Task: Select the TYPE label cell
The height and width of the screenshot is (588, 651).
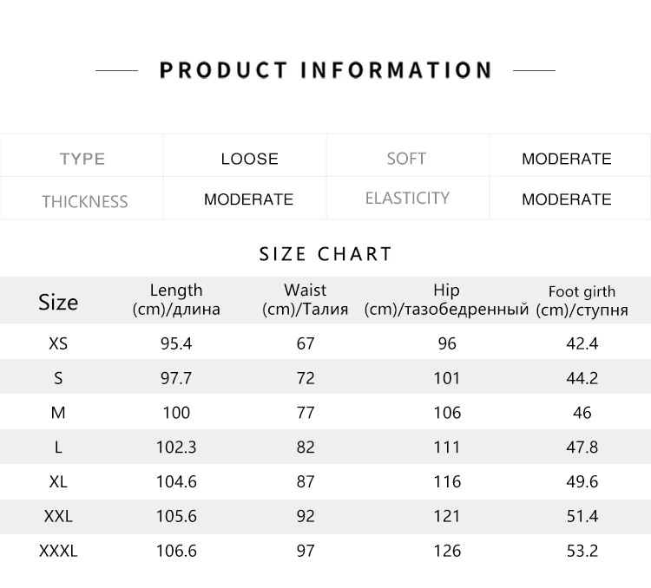Action: coord(82,155)
